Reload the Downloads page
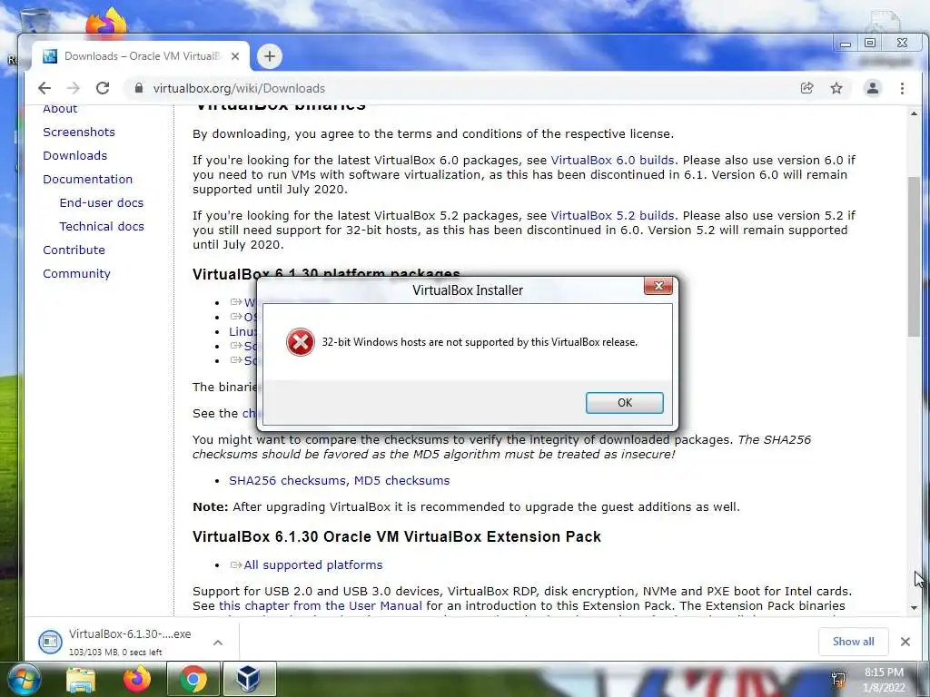 click(x=103, y=88)
